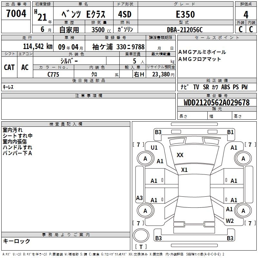Image resolution: width=258 pixels, height=258 pixels.
Task: Select the E350 grade field
Action: [x=185, y=15]
